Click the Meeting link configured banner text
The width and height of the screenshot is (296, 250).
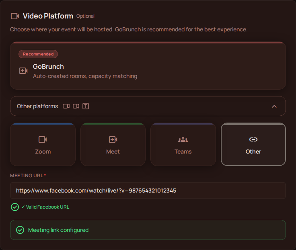tap(58, 230)
